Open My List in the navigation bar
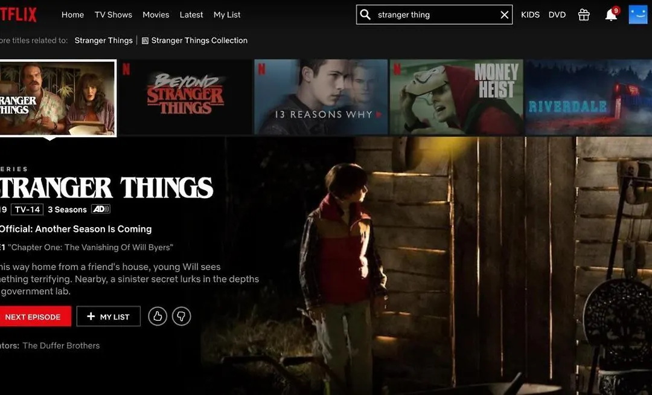 pyautogui.click(x=227, y=14)
